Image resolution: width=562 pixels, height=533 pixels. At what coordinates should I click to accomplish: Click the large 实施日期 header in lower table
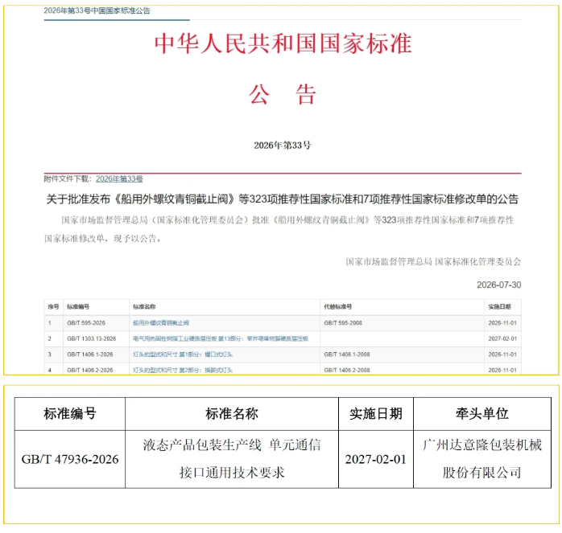(376, 414)
